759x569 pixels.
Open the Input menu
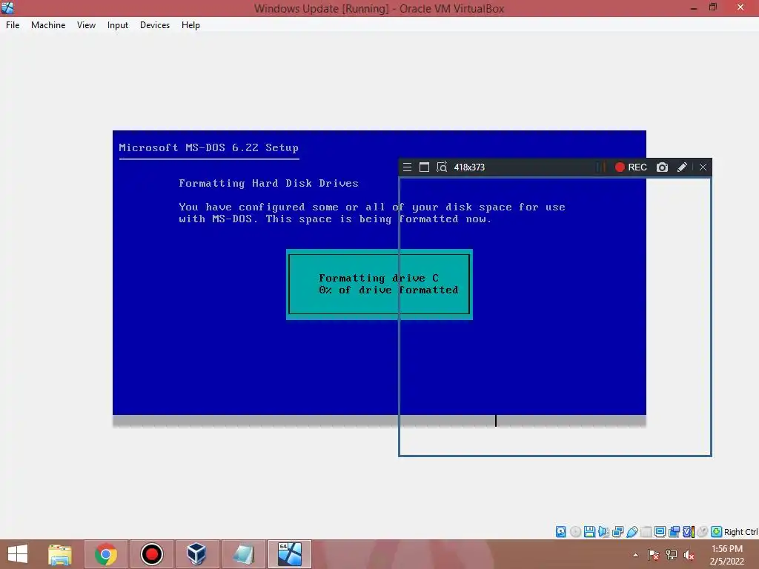click(118, 25)
